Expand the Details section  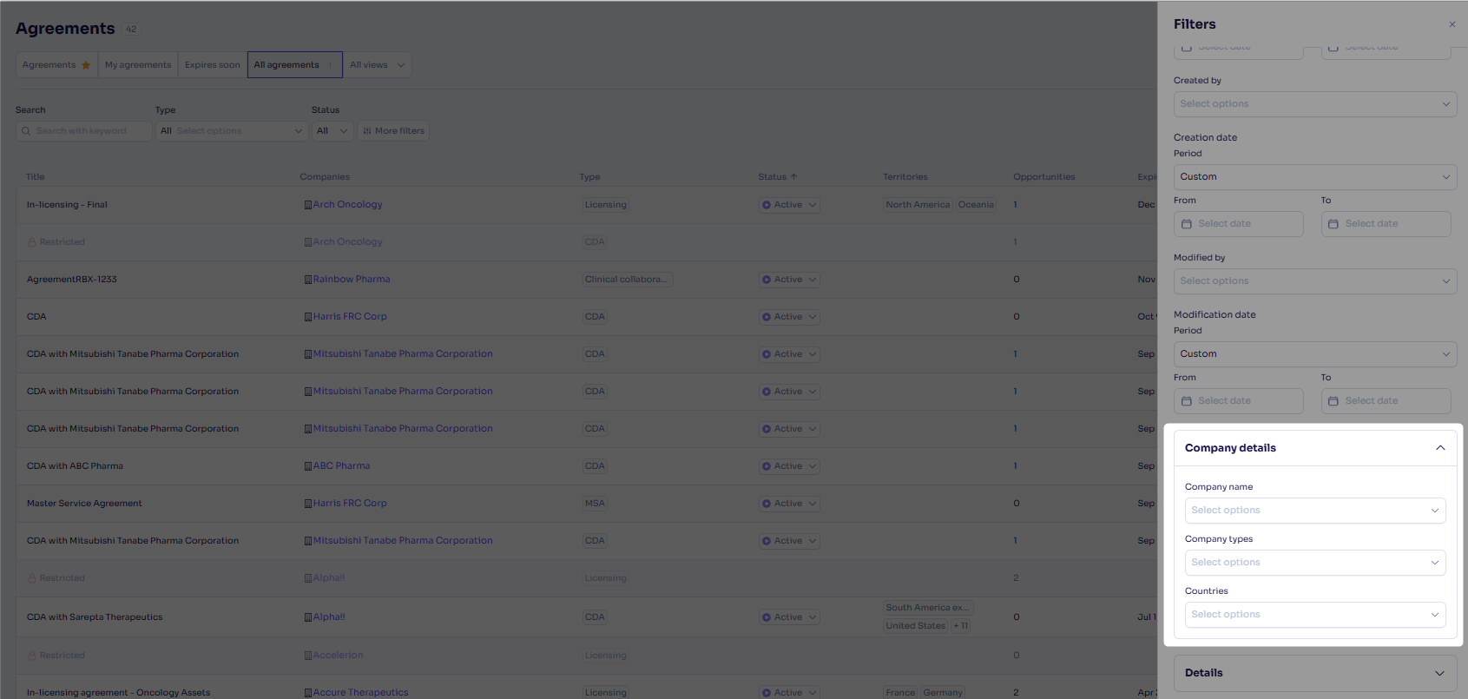pos(1439,673)
